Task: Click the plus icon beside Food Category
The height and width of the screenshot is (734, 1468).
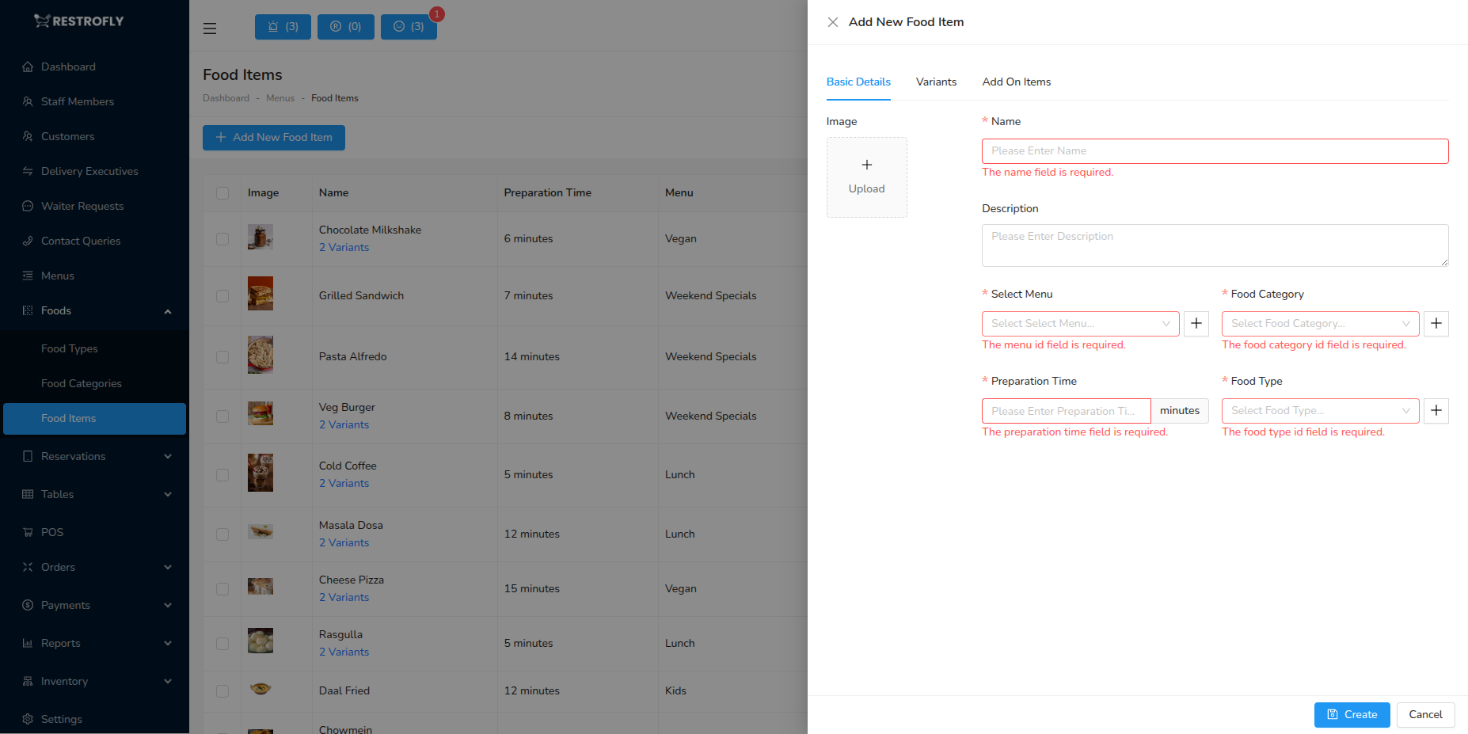Action: (1436, 323)
